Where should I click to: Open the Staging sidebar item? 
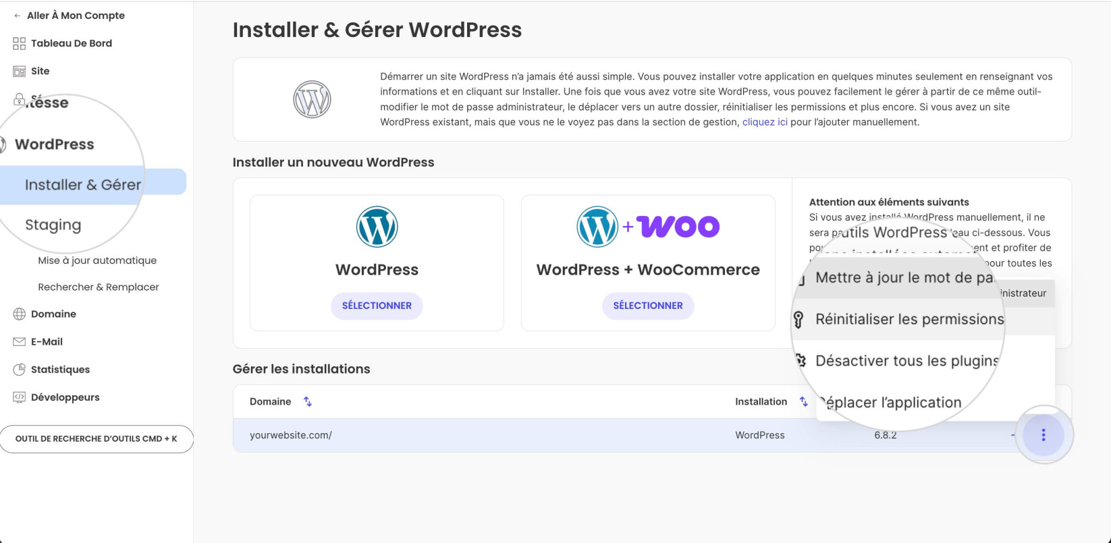point(53,225)
